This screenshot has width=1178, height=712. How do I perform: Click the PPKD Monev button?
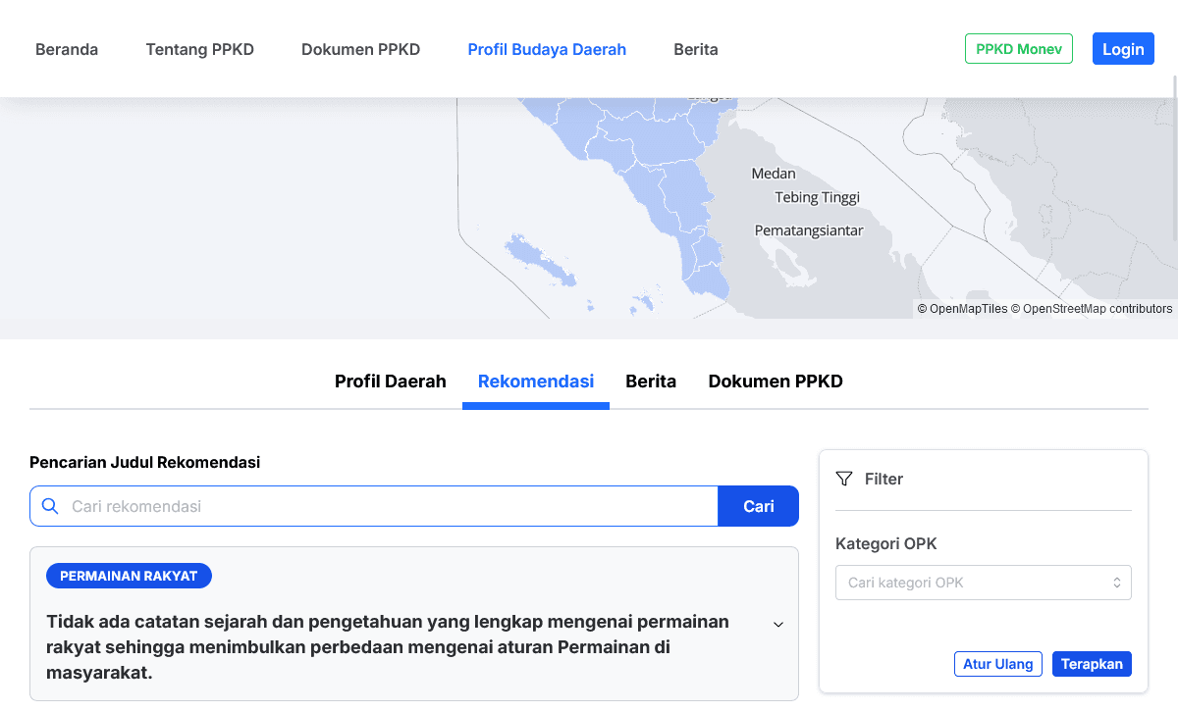pos(1018,48)
